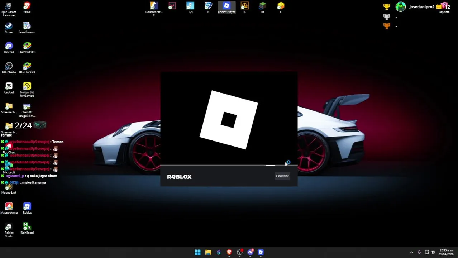
Task: Open the Rocket League icon labeled R
Action: [x=208, y=8]
